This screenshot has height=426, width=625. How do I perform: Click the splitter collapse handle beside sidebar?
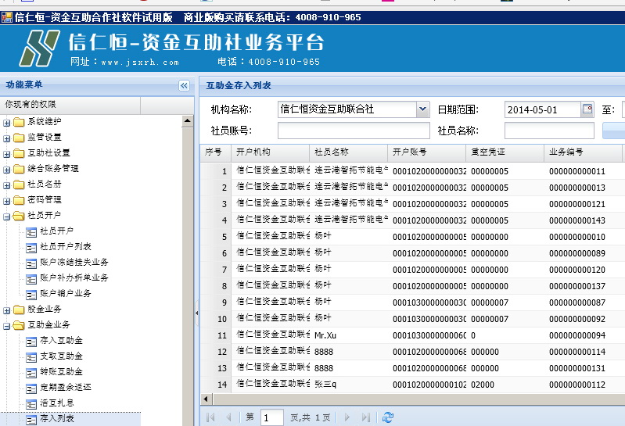click(196, 313)
